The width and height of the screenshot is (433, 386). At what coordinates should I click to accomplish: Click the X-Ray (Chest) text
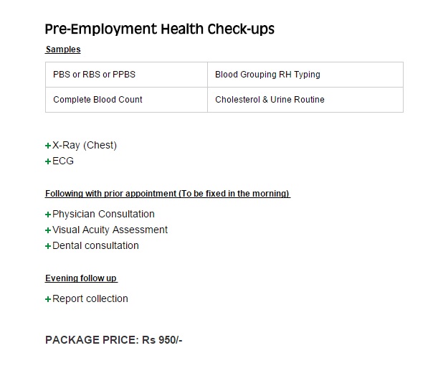[85, 146]
